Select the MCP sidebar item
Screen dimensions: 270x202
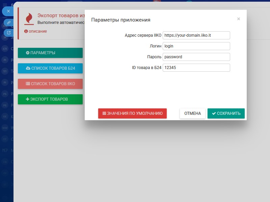(x=5, y=150)
